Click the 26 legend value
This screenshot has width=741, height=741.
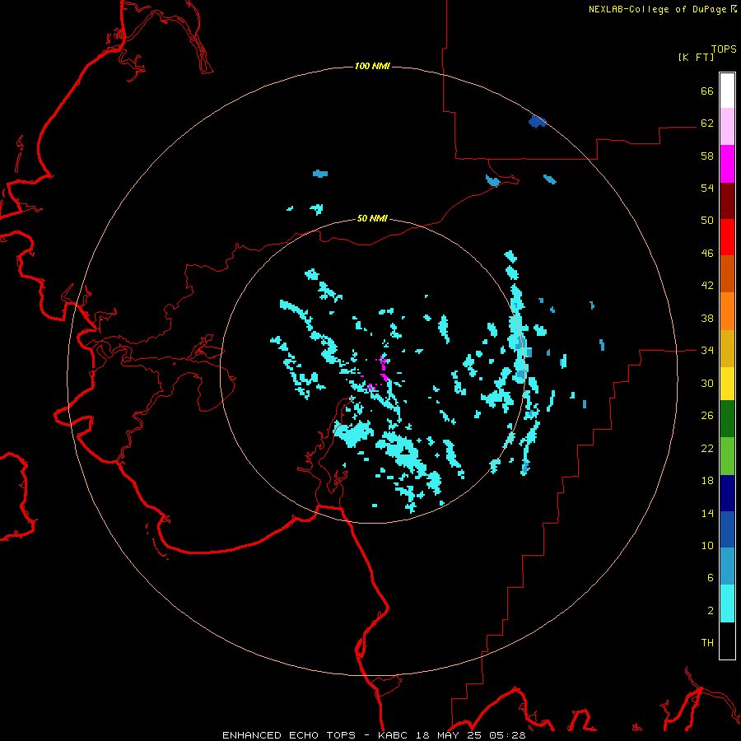coord(707,416)
